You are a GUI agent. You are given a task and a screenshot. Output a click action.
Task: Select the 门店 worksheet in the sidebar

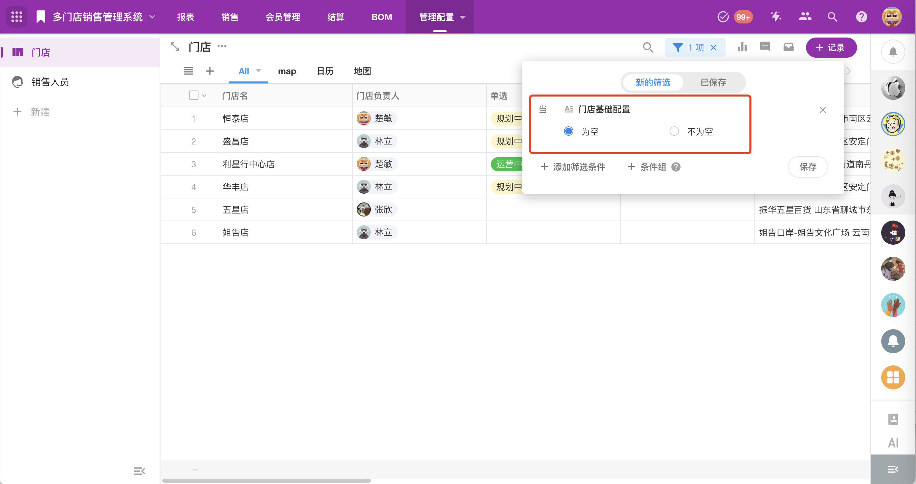[80, 52]
